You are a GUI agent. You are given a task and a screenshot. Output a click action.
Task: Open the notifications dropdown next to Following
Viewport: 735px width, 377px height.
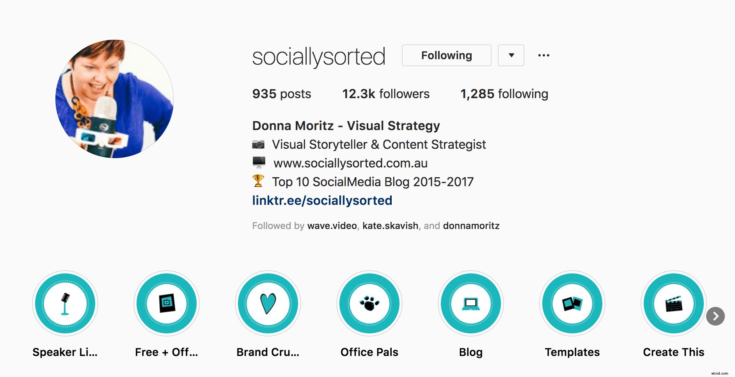(511, 55)
